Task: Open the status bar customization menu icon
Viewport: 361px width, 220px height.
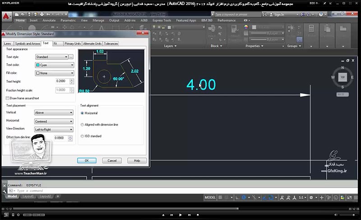Action: point(356,198)
